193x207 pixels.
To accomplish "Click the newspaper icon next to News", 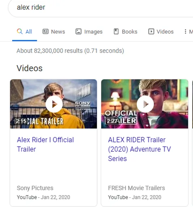I will [46, 32].
